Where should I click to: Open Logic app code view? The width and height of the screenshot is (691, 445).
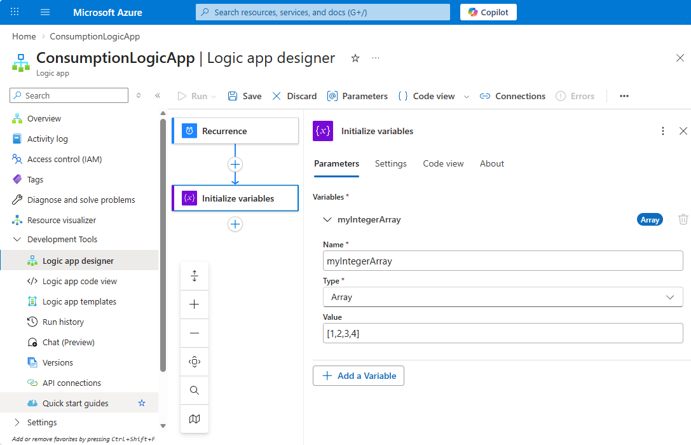pos(79,281)
